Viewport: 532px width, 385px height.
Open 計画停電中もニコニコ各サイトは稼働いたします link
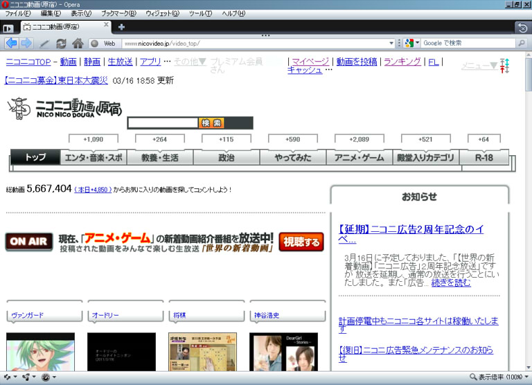coord(418,325)
